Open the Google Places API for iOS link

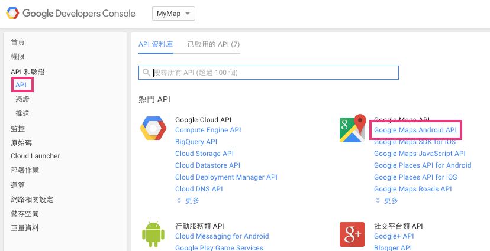point(415,177)
